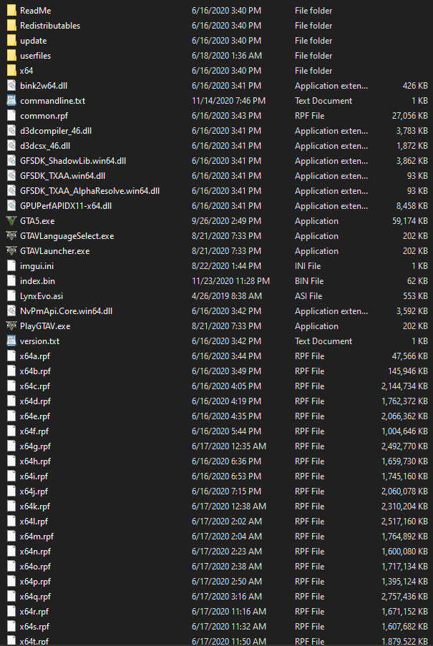Select the x64s.rpf file name

pyautogui.click(x=34, y=627)
